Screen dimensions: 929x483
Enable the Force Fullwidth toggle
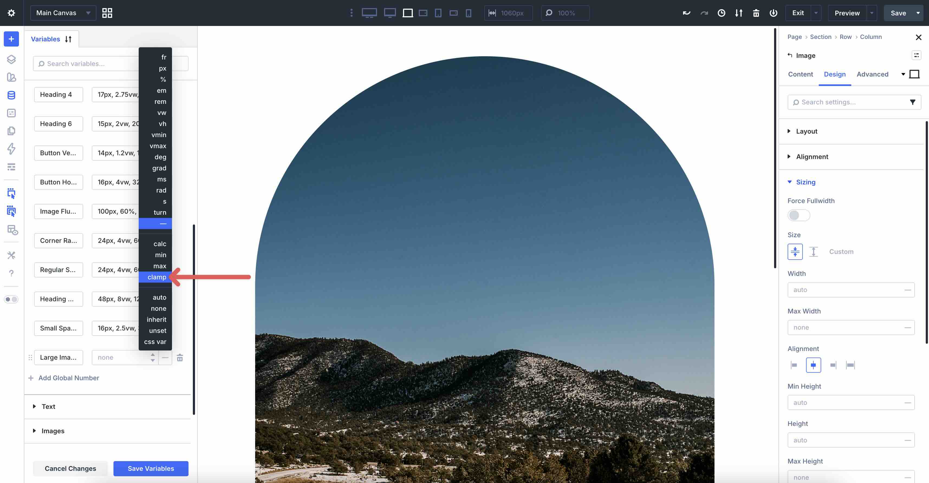point(798,215)
